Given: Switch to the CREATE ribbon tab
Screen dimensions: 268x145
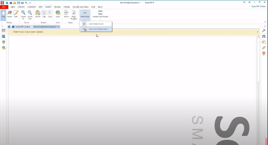Looking at the screenshot, I should 21,7.
